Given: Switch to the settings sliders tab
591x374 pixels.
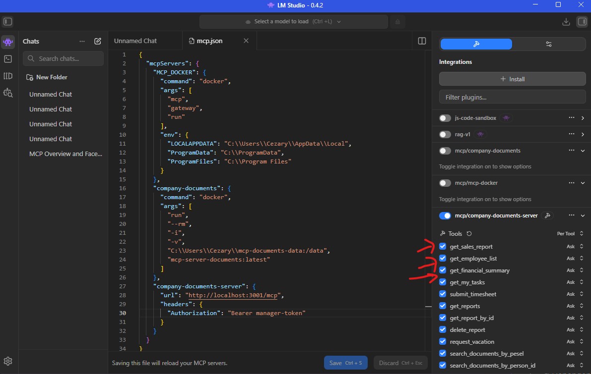Looking at the screenshot, I should coord(548,44).
